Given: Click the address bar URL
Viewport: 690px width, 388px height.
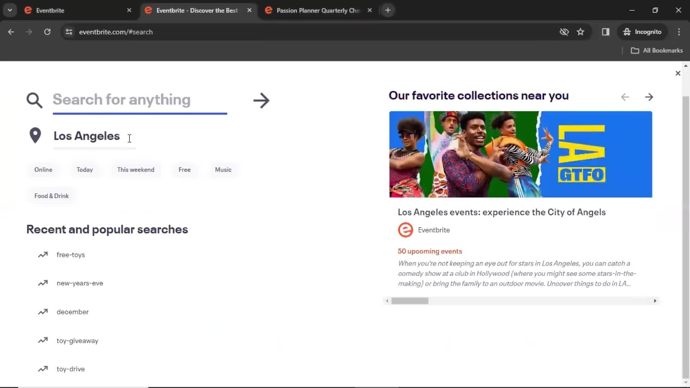Looking at the screenshot, I should (x=116, y=32).
